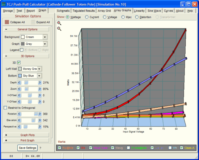Click the zoom out magnifier icon
199x160 pixels.
point(59,29)
